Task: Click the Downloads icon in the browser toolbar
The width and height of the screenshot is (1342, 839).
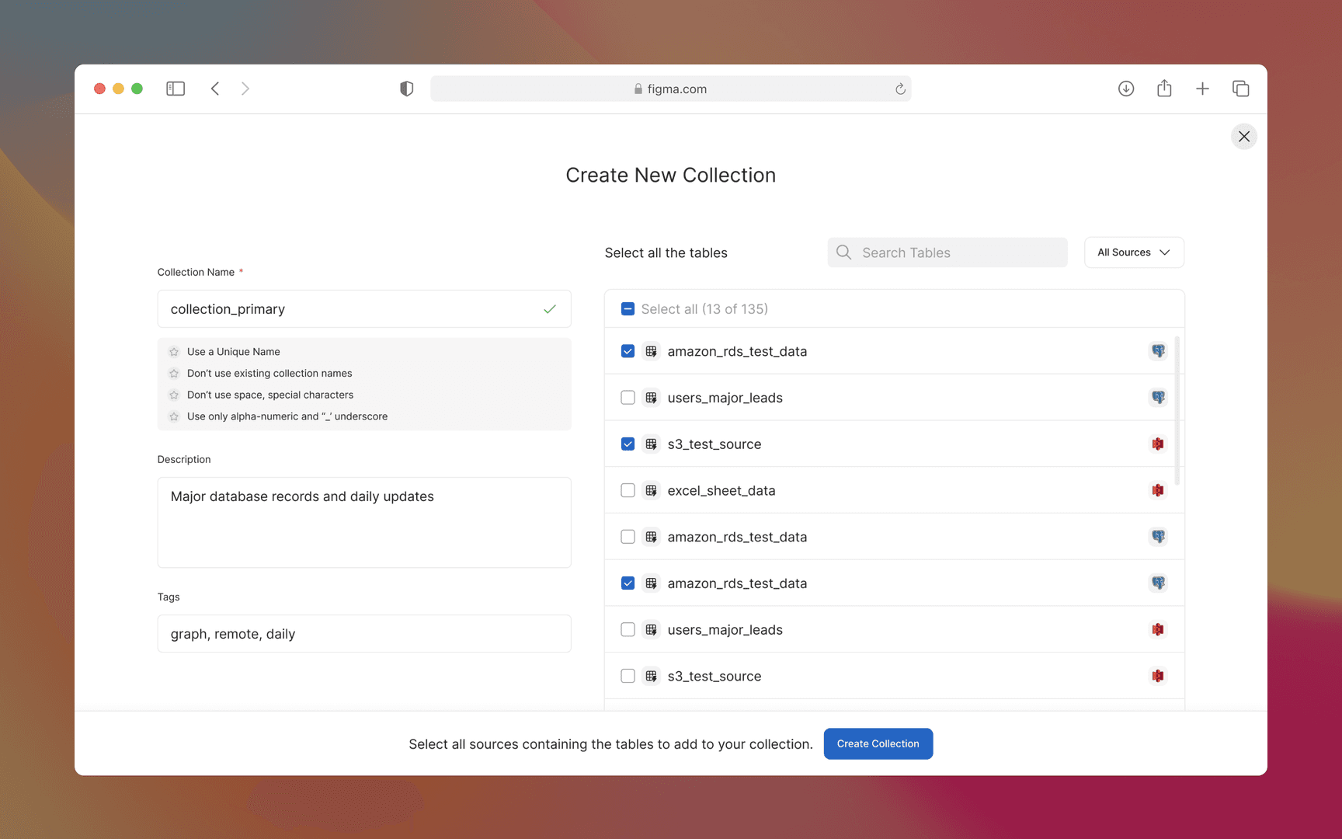Action: click(1126, 88)
